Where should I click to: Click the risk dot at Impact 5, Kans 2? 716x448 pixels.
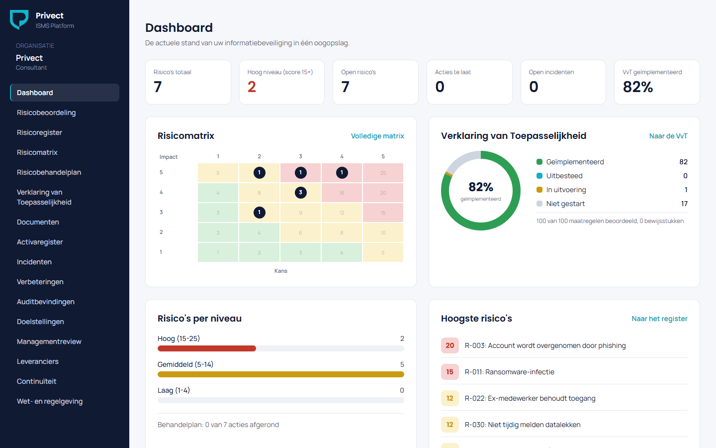pos(259,173)
